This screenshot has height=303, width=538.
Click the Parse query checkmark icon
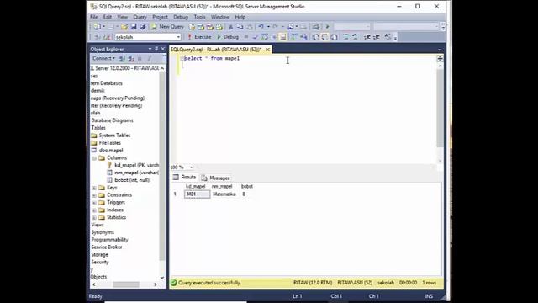pos(255,37)
